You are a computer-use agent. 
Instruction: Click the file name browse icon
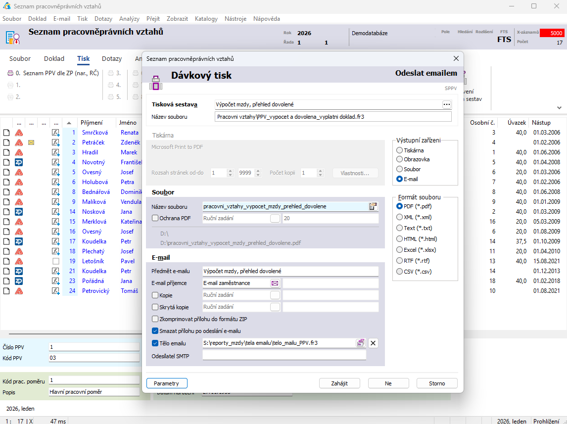click(373, 206)
